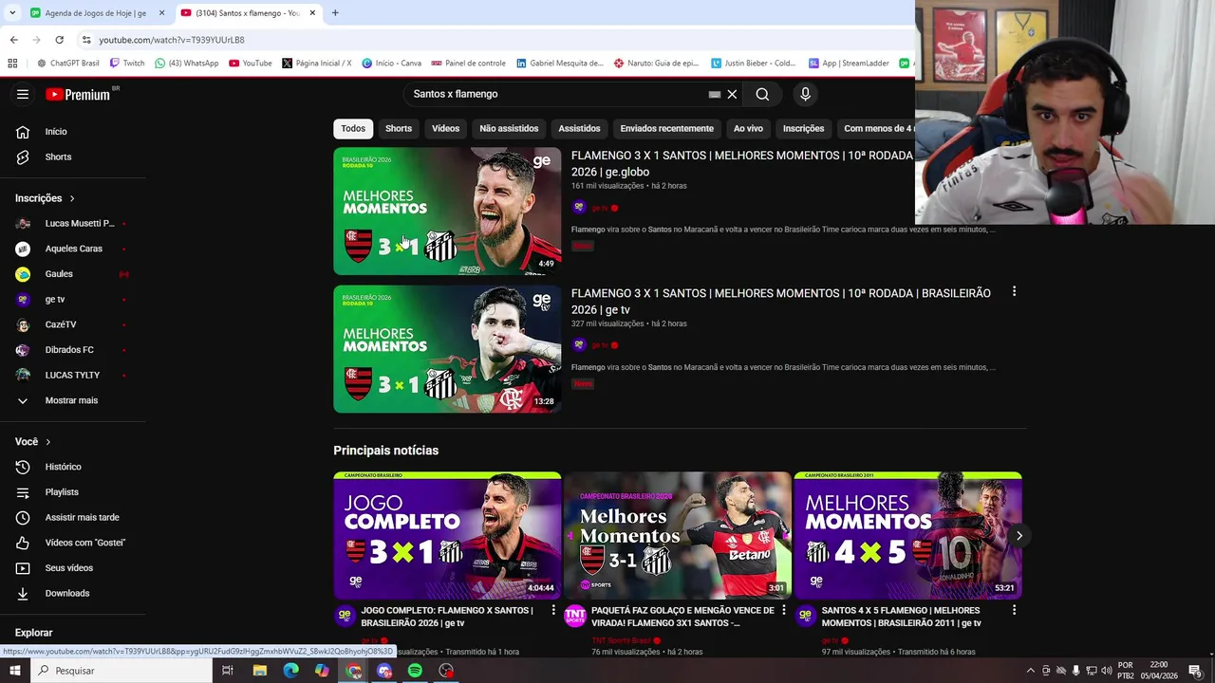Open JOGO COMPLETO 4:04:44 thumbnail
The height and width of the screenshot is (683, 1215).
point(447,535)
